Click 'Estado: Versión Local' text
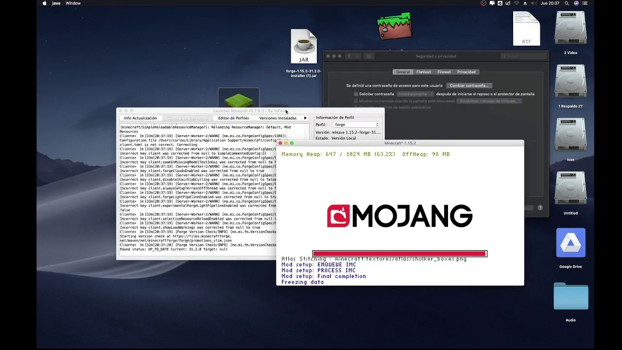Screen dimensions: 622x350 point(335,138)
